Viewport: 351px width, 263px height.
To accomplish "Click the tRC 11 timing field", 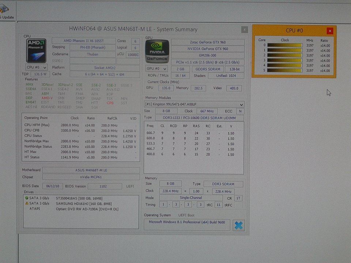I will (x=219, y=205).
